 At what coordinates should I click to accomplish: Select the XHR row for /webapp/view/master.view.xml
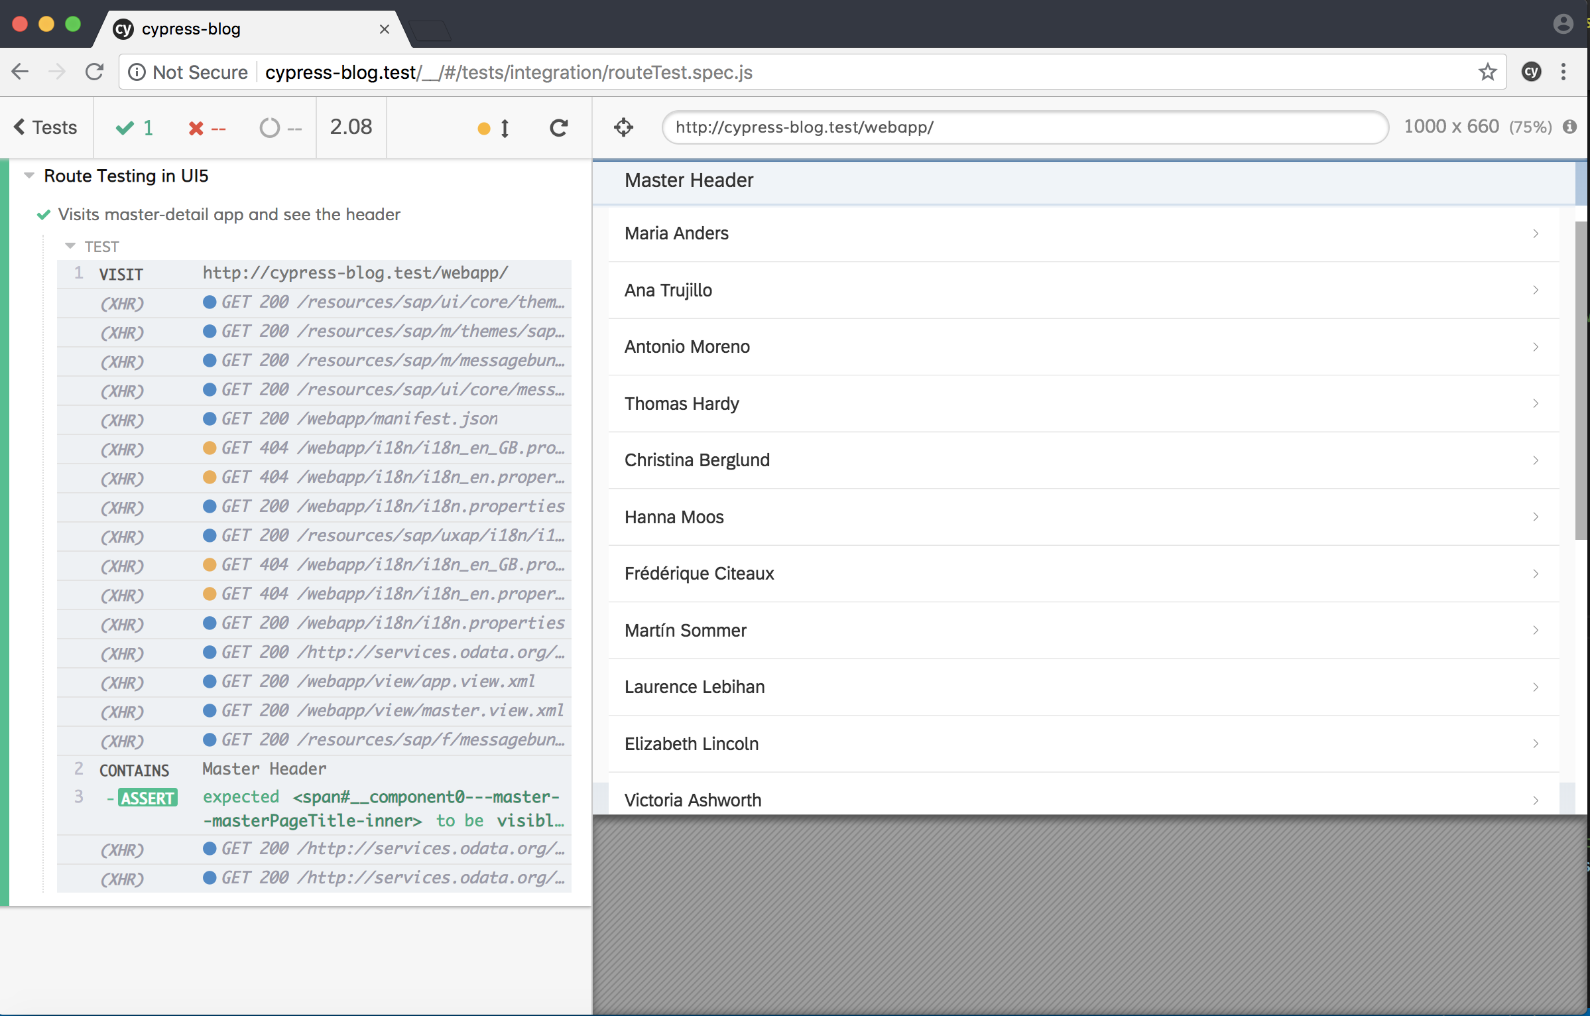[314, 711]
